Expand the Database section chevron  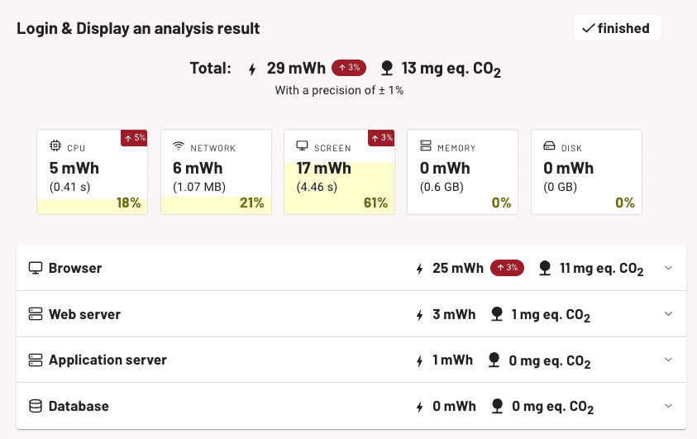669,406
